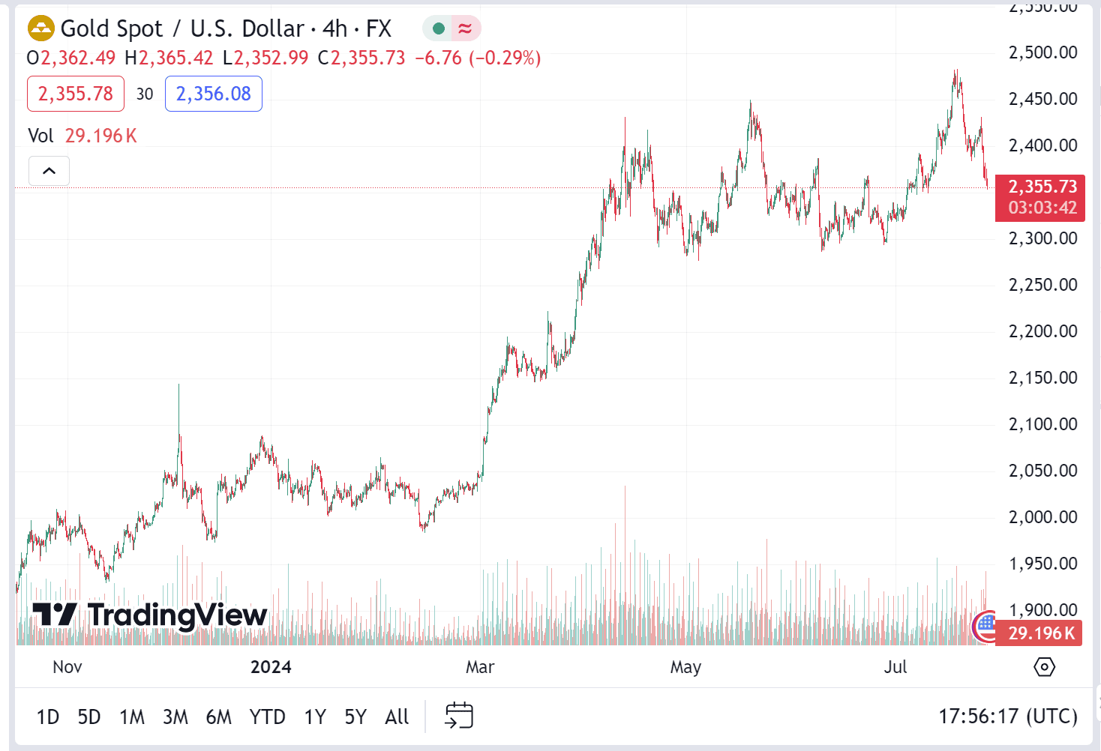Click the US flag event icon
Viewport: 1101px width, 751px height.
984,626
